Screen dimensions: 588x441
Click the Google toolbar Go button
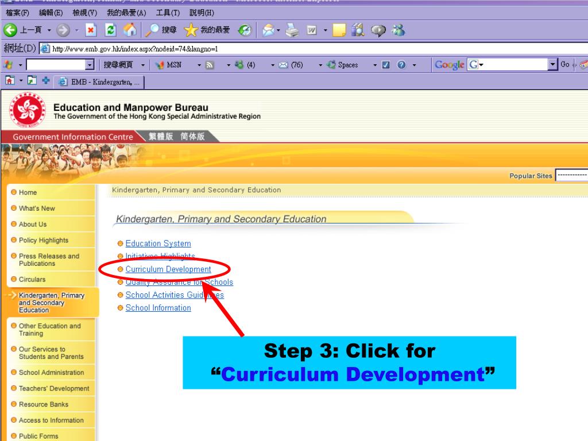point(565,64)
